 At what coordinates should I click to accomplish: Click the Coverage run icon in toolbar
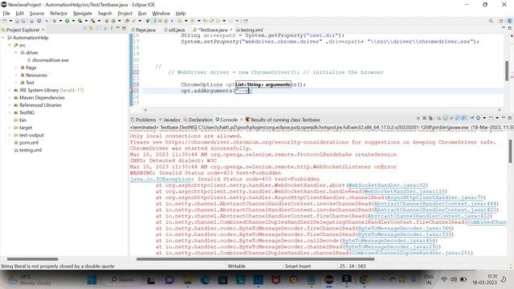80,21
